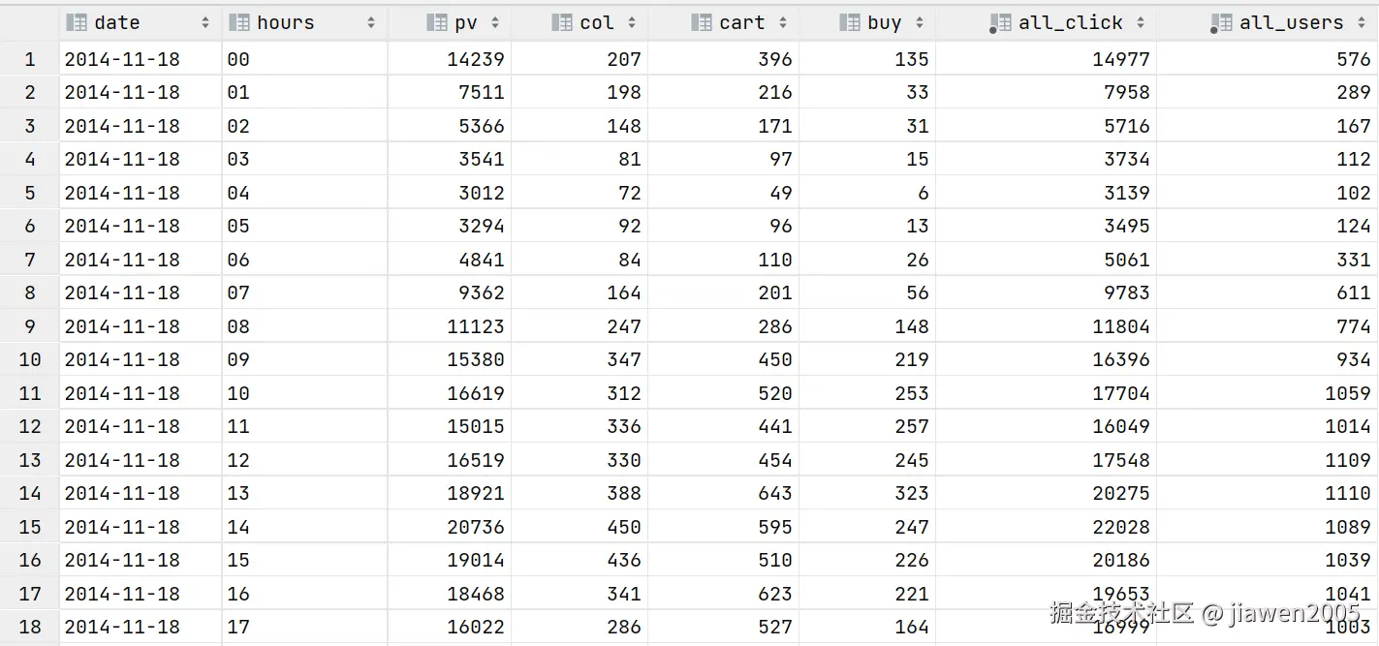Select the buy cell showing 323
The image size is (1379, 646).
[912, 493]
